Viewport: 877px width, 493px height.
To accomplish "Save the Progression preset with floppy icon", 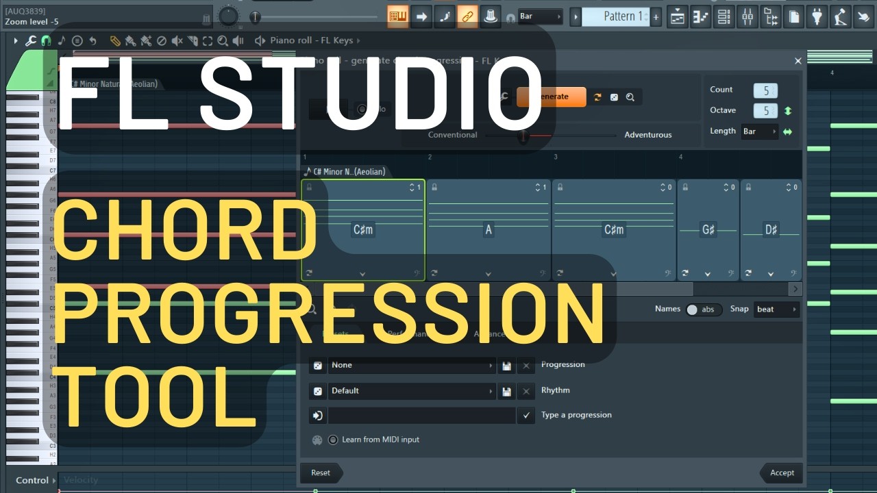I will (x=506, y=366).
